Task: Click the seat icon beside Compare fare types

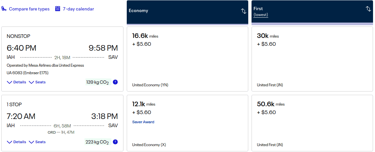Action: pyautogui.click(x=4, y=9)
